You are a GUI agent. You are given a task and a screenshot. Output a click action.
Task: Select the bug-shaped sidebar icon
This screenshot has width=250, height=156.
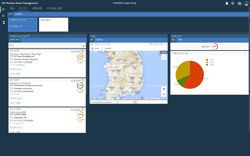[x=3, y=15]
